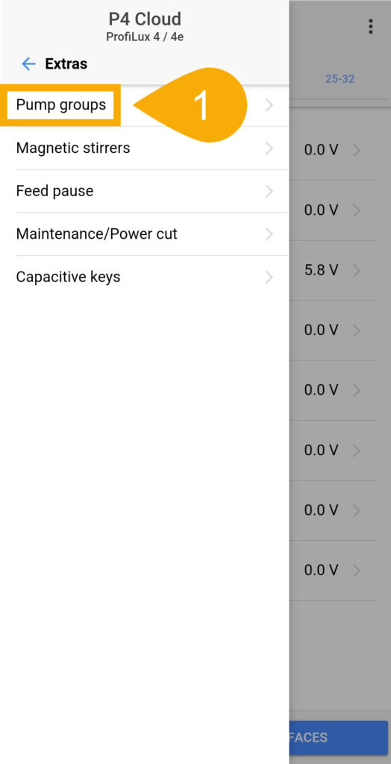Click the Capacitive keys chevron
The height and width of the screenshot is (764, 391).
coord(269,277)
